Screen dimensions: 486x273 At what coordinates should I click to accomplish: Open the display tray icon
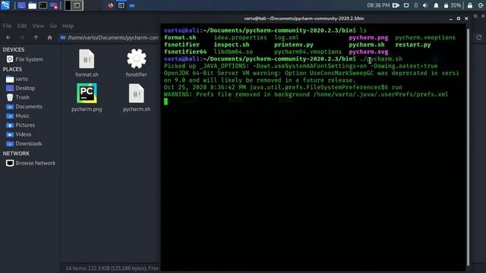click(406, 5)
